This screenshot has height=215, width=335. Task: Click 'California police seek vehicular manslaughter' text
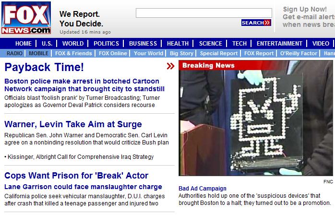tap(84, 200)
